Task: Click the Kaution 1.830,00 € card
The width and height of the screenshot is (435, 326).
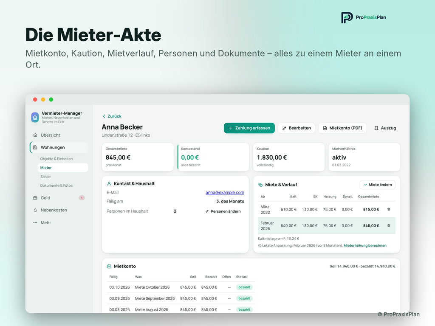Action: pyautogui.click(x=289, y=157)
